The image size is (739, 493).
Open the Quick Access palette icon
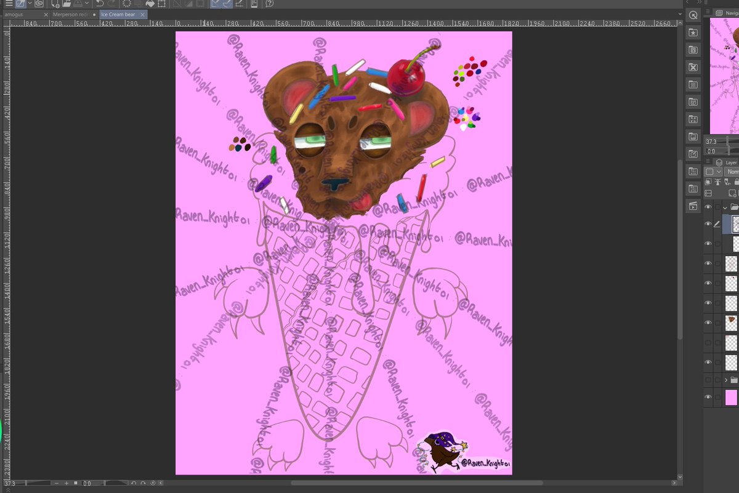click(693, 15)
